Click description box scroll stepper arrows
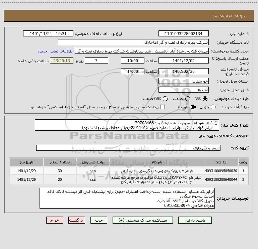Screen dimensions: 258x249 click(216, 123)
